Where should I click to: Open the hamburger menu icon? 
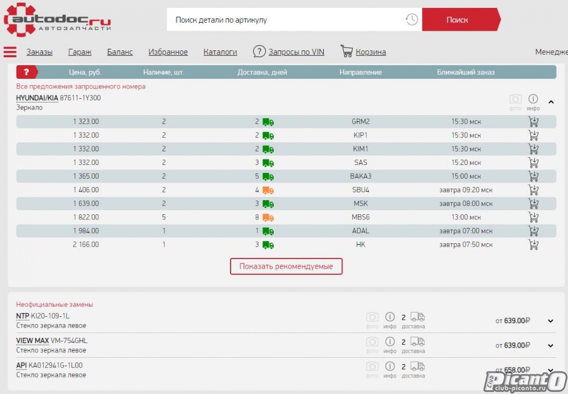(x=10, y=52)
